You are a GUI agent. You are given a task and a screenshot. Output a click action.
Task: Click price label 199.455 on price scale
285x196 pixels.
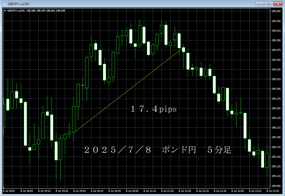276,11
